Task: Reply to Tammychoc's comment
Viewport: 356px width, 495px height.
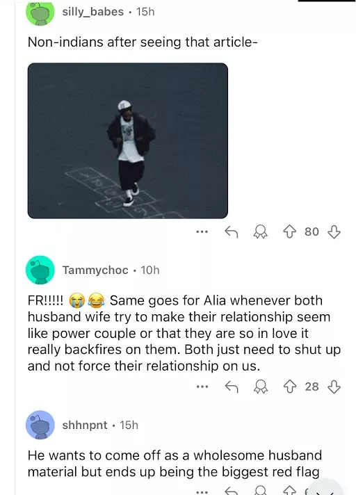Action: pyautogui.click(x=231, y=387)
